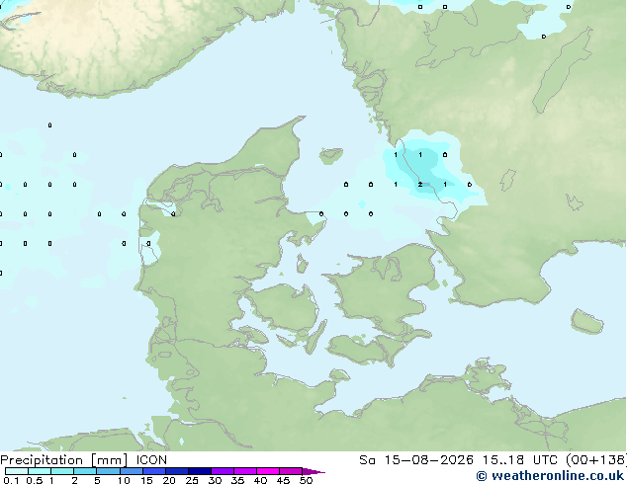The image size is (627, 484).
Task: Select the 35–40 mm legend color swatch
Action: coord(244,471)
